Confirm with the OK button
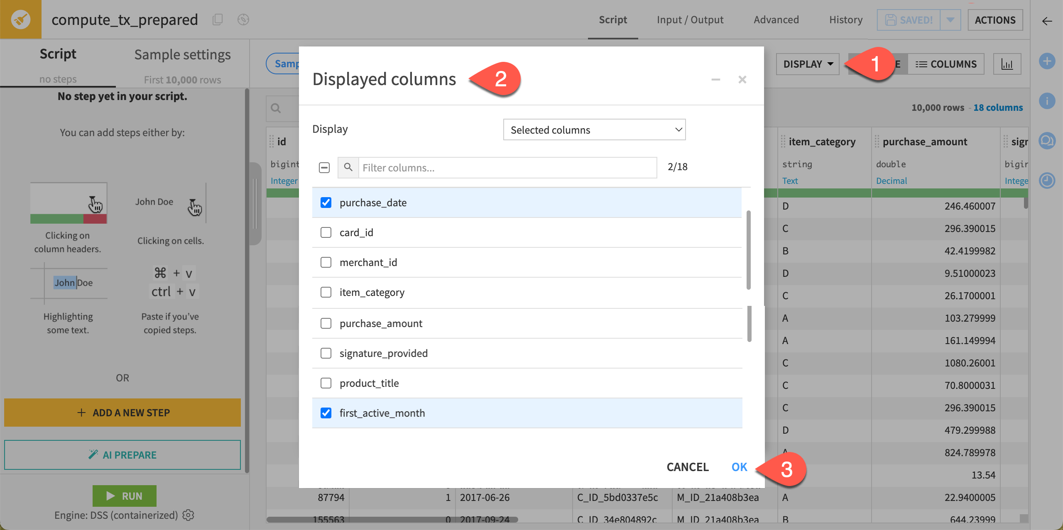The height and width of the screenshot is (530, 1063). point(739,467)
